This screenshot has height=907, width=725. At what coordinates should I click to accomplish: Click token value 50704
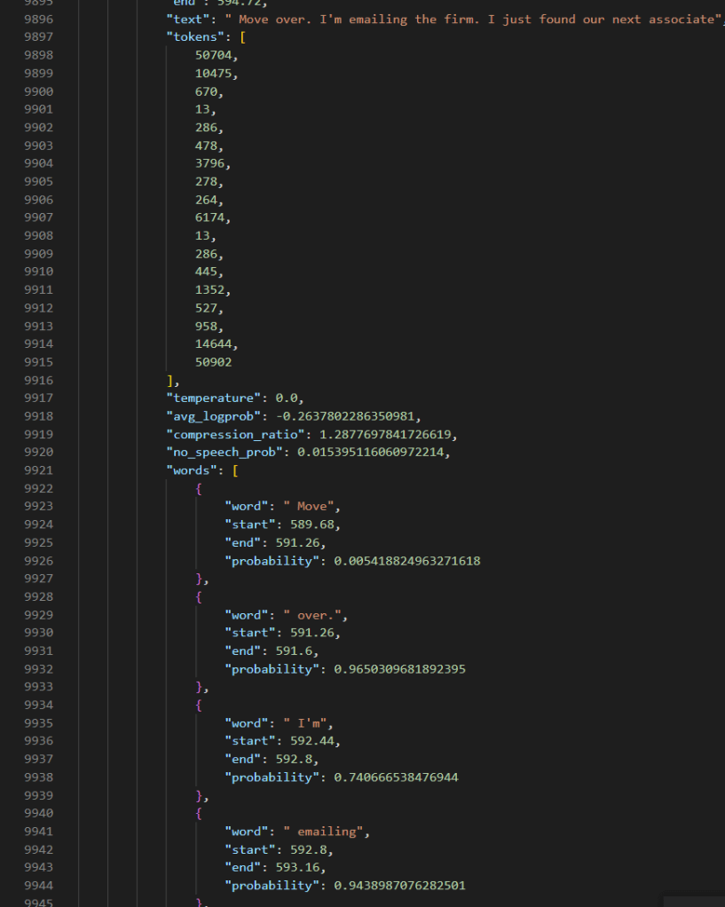tap(214, 55)
